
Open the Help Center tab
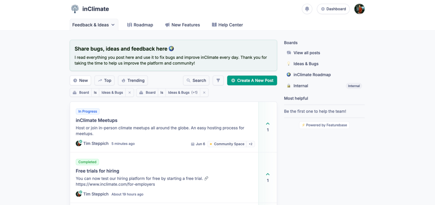227,25
